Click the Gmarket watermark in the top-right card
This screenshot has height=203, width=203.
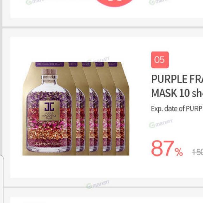159,2
